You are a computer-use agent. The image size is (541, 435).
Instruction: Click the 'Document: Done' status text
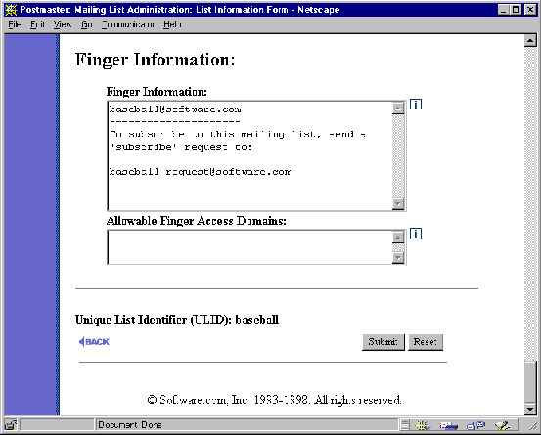(130, 425)
